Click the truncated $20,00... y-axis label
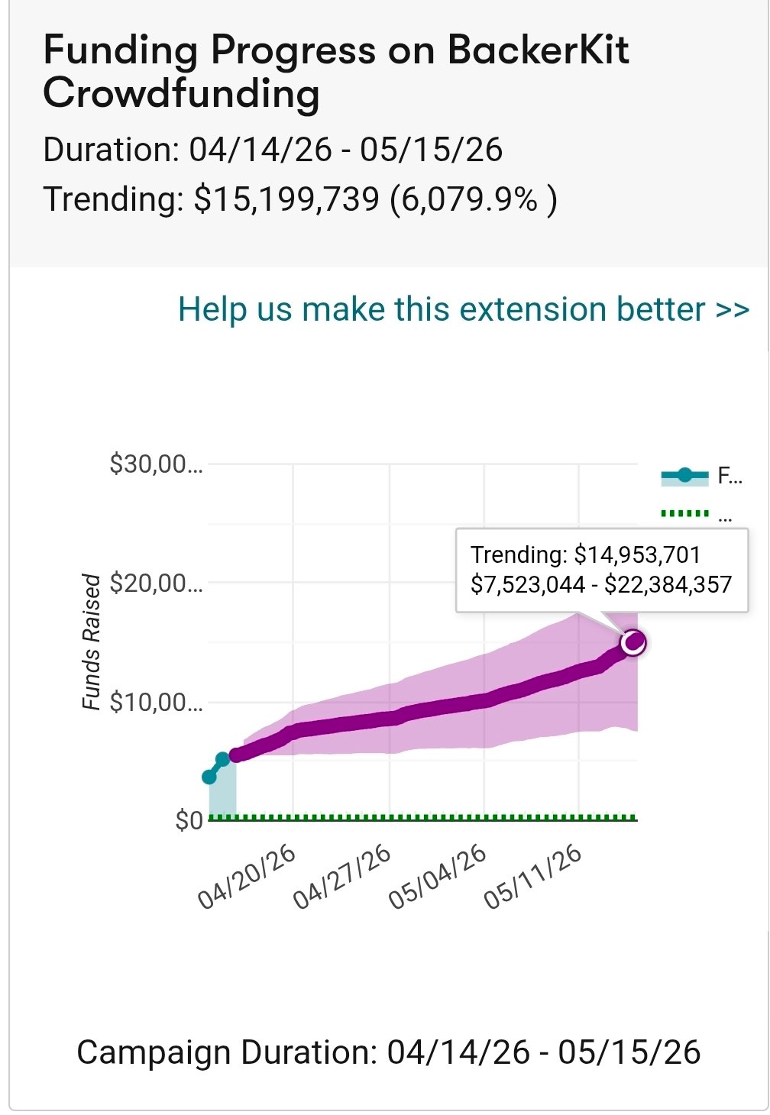770x1115 pixels. [x=157, y=583]
